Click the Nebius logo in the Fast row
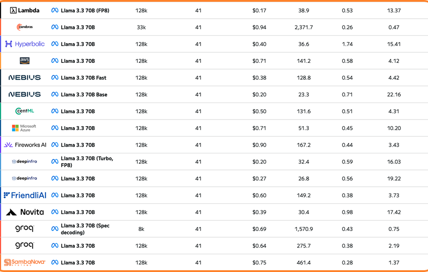 click(25, 78)
